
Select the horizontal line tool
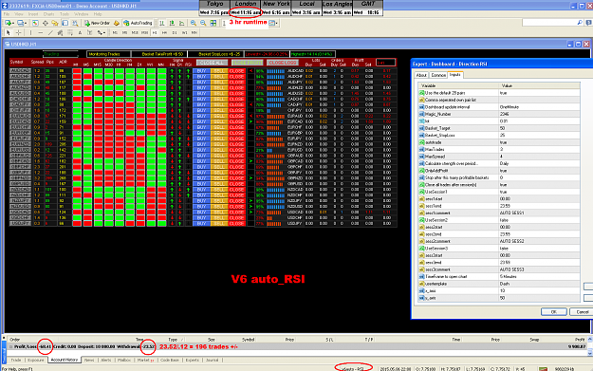pos(41,33)
